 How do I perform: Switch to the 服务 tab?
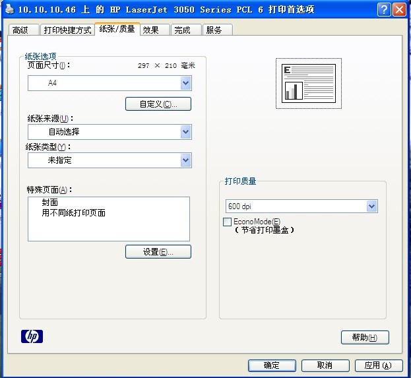(217, 30)
